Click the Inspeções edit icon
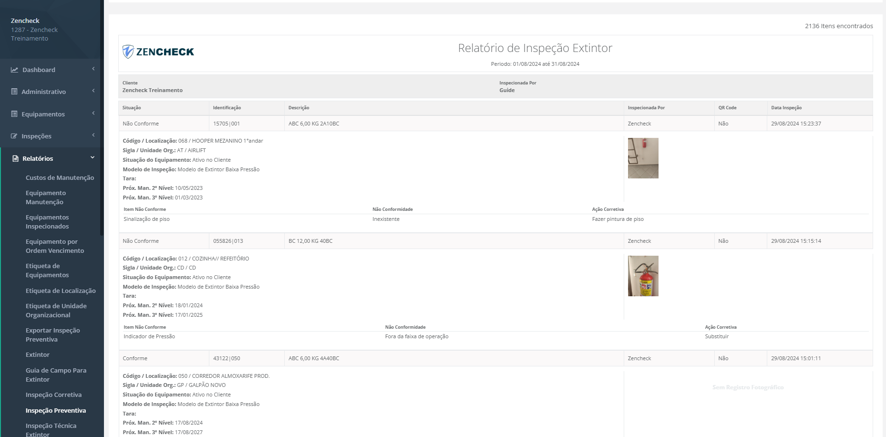 (14, 136)
